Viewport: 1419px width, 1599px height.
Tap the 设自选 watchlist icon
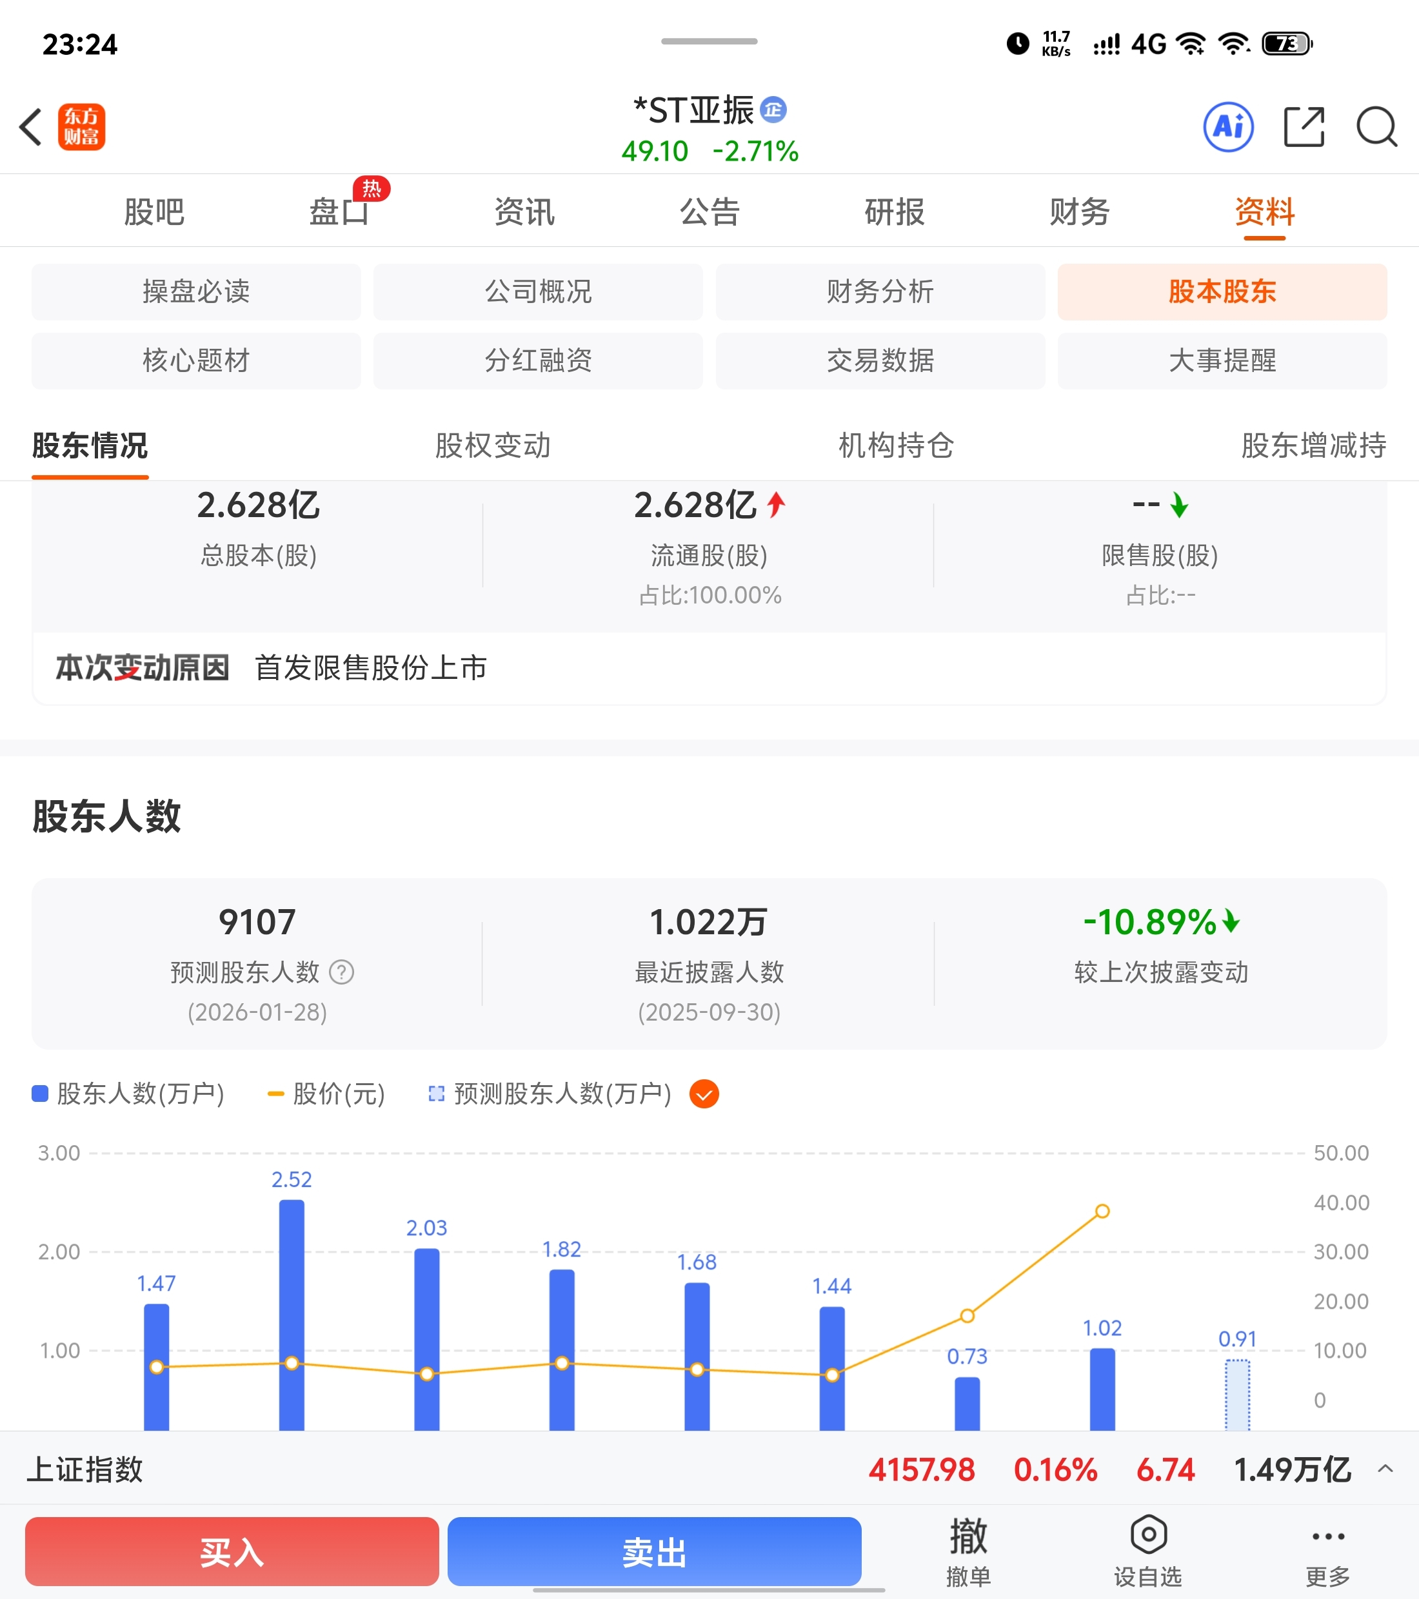(x=1148, y=1535)
